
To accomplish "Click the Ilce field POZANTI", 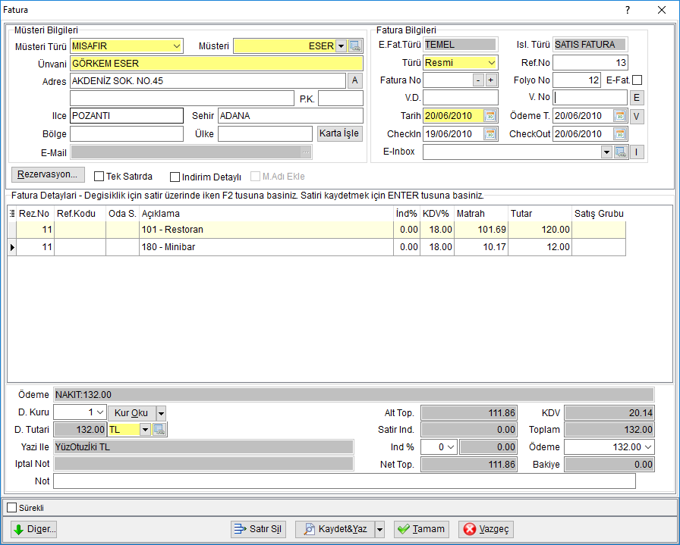I will coord(127,116).
